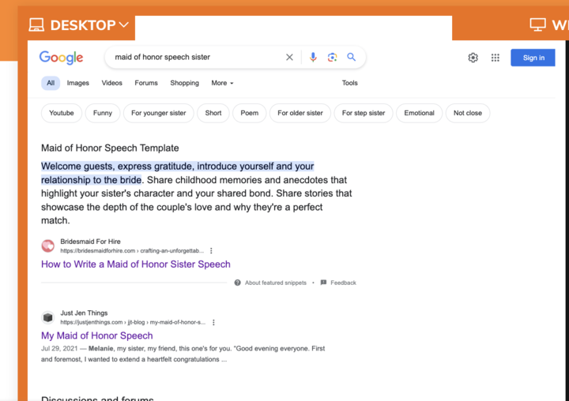Expand the DESKTOP device dropdown chevron

coord(124,24)
